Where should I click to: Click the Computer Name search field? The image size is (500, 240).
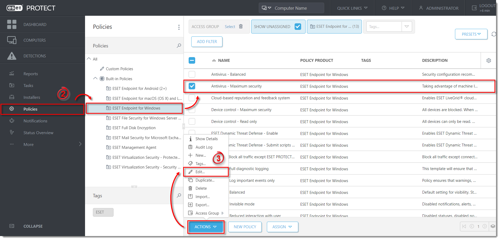pyautogui.click(x=298, y=8)
